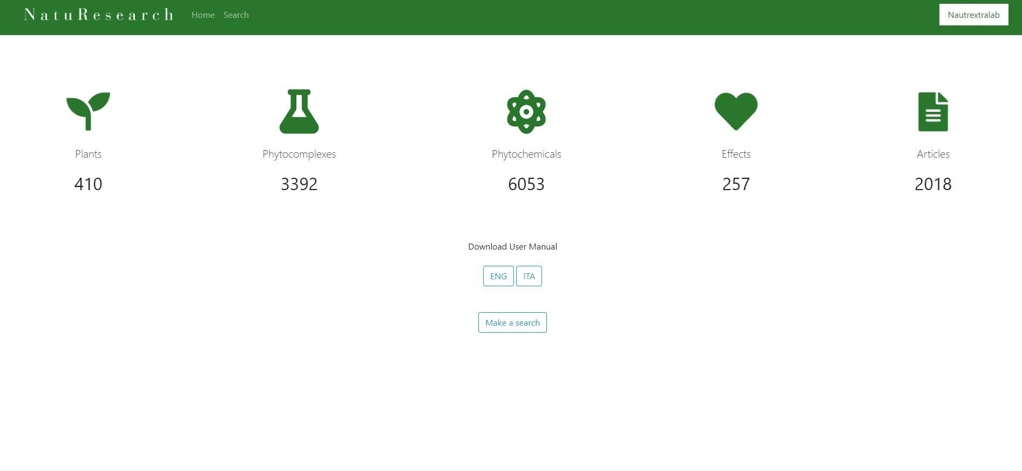Download the ENG user manual
Viewport: 1022px width, 471px height.
(x=498, y=276)
